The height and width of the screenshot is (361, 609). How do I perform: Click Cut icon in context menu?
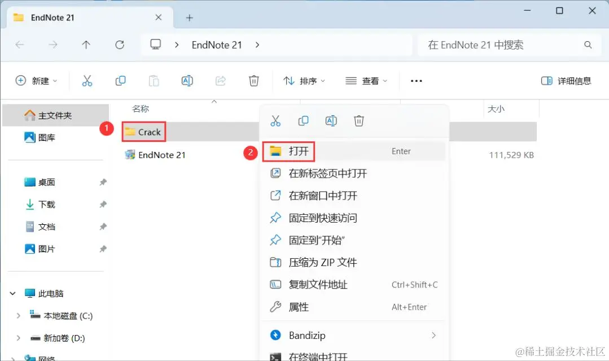(275, 121)
